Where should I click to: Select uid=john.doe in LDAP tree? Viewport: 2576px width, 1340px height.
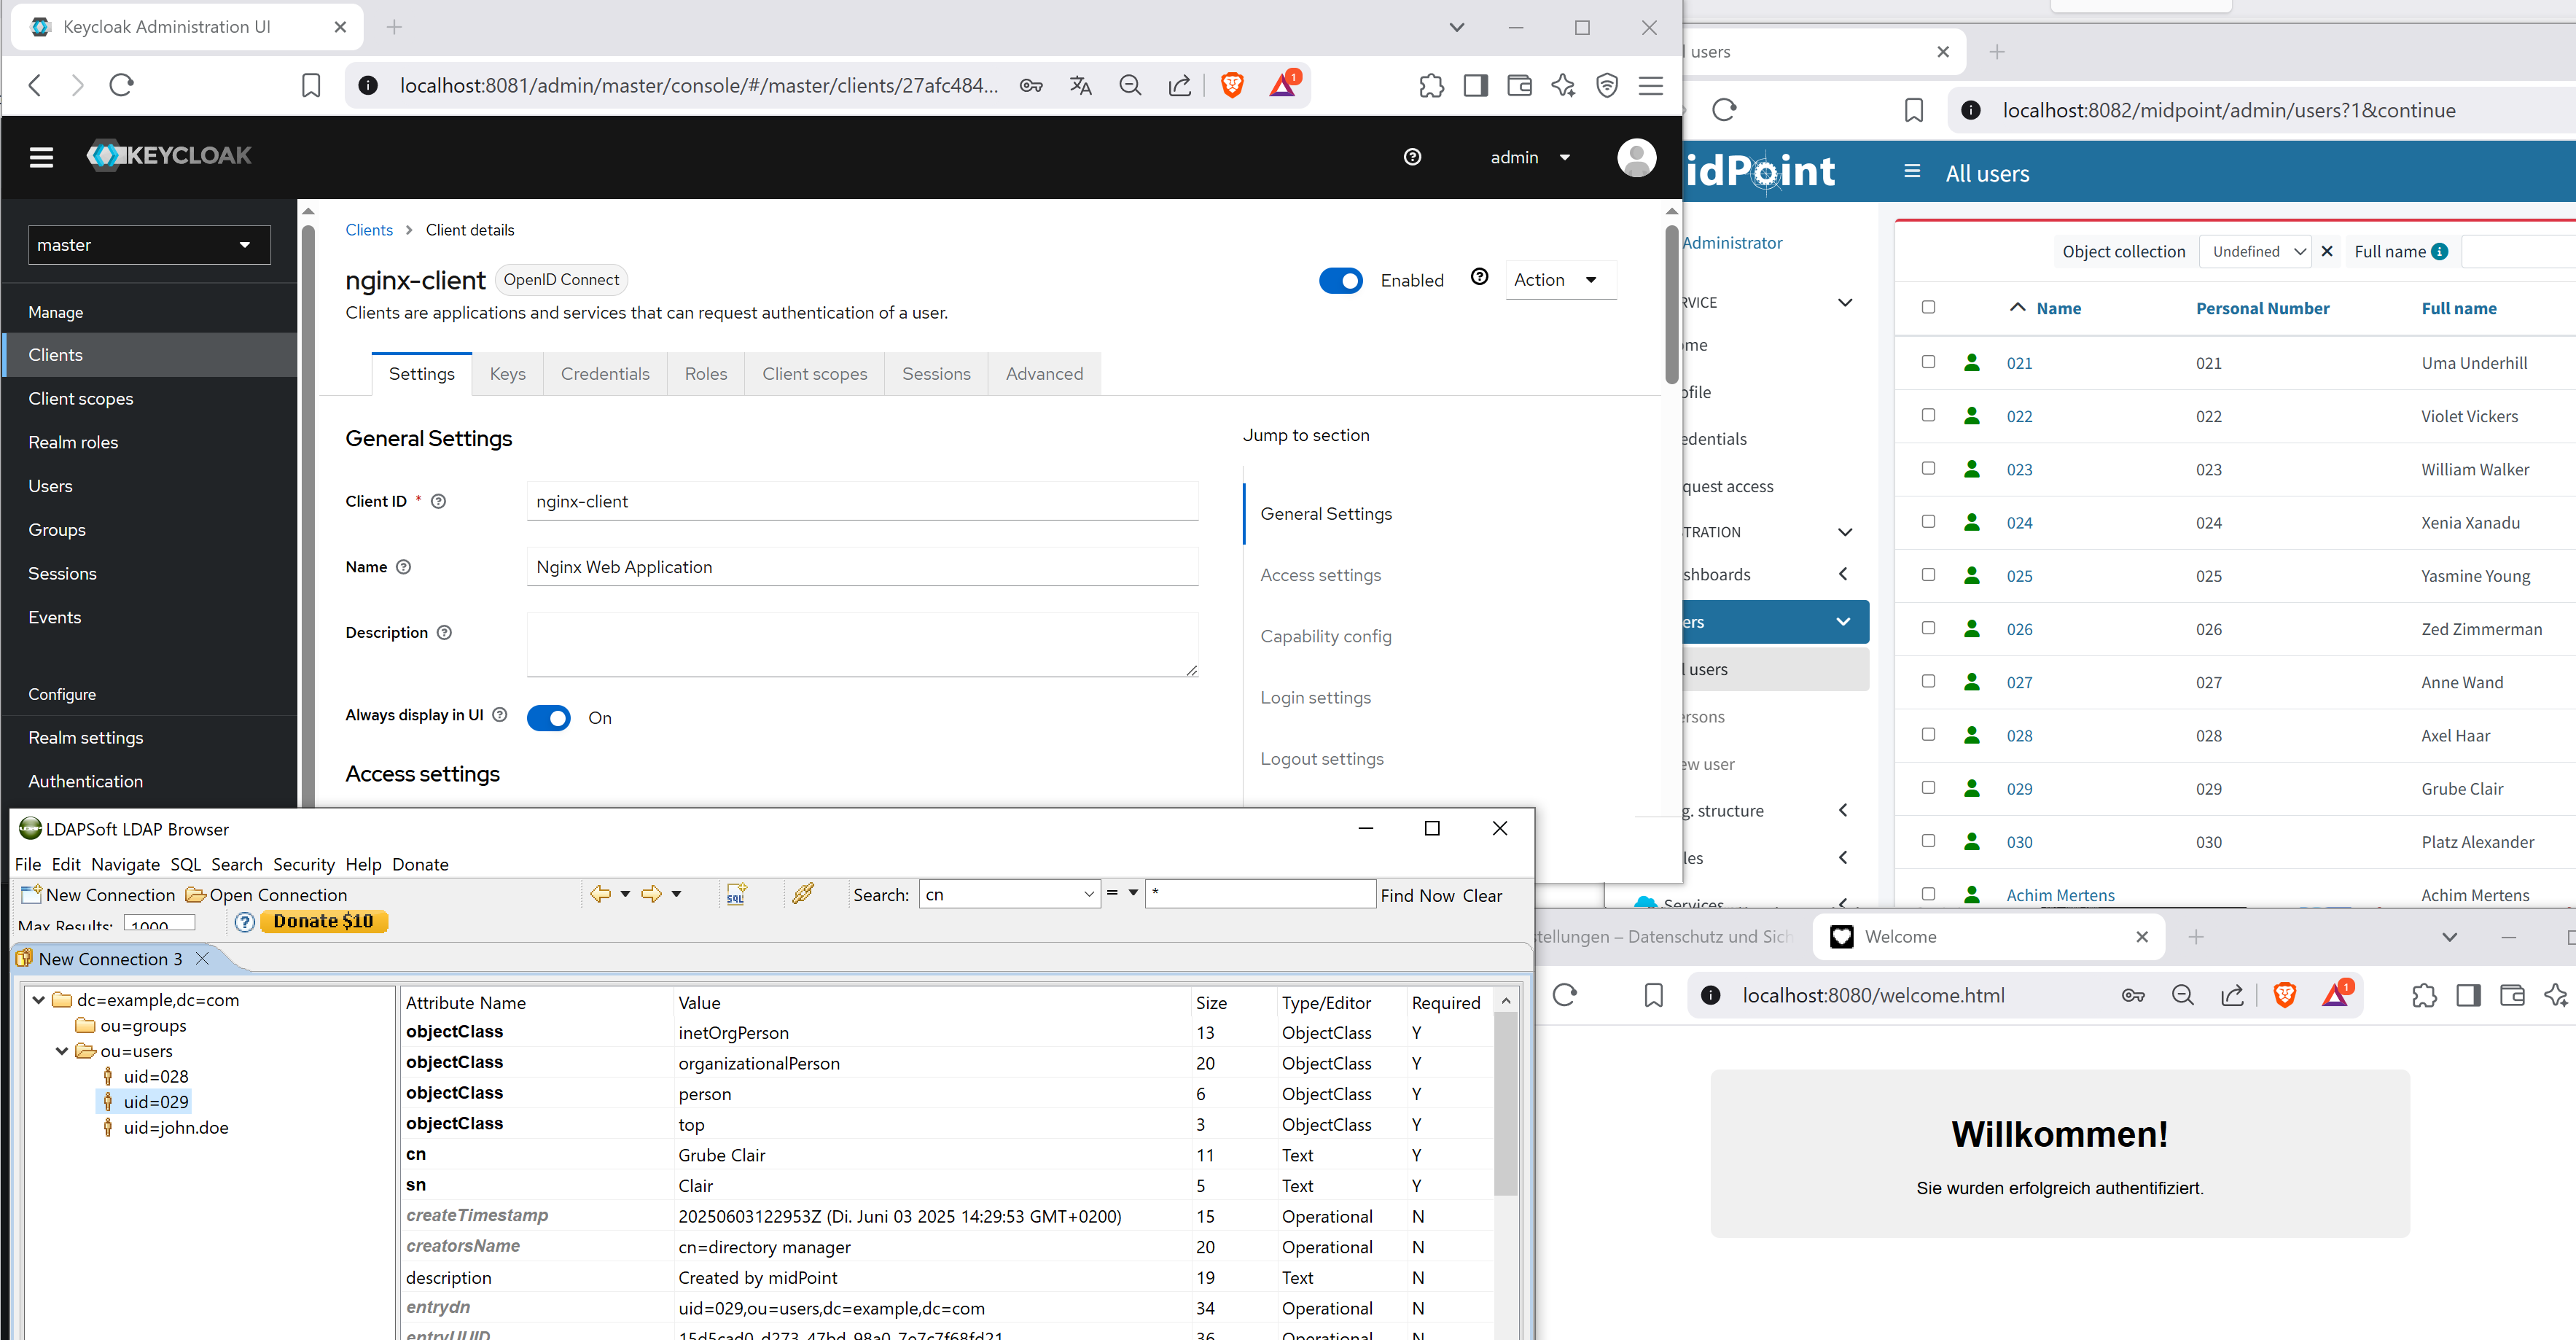pos(175,1128)
